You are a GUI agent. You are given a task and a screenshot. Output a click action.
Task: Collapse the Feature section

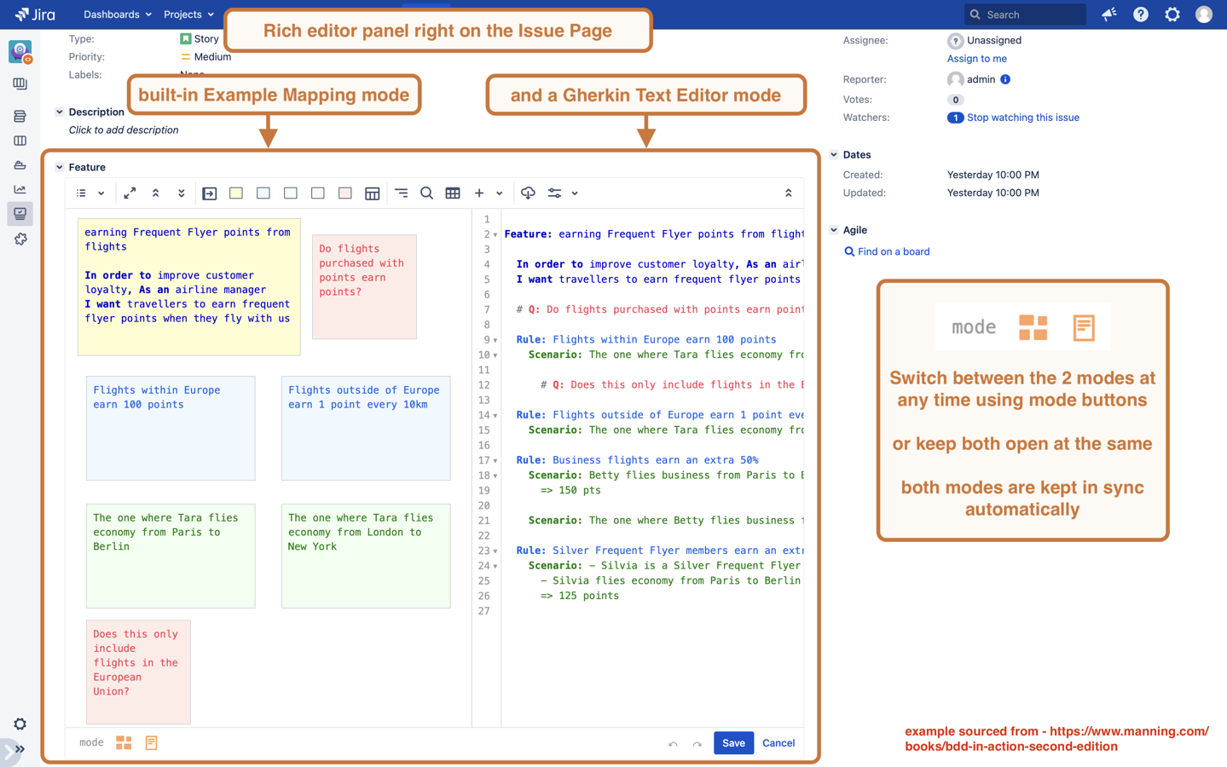60,167
